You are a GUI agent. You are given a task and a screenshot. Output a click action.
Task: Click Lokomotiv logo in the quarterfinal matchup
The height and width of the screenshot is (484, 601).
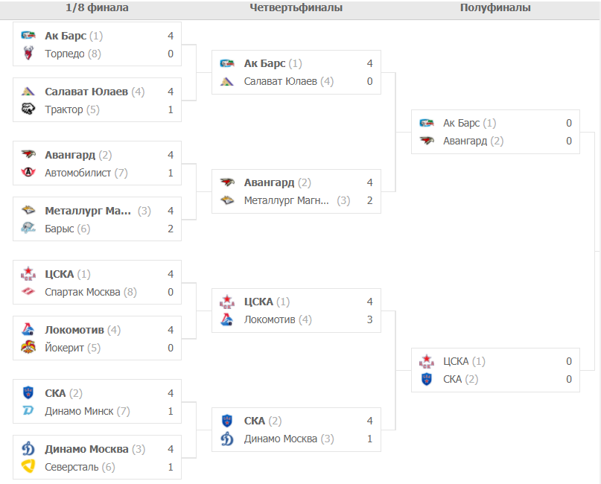click(228, 319)
